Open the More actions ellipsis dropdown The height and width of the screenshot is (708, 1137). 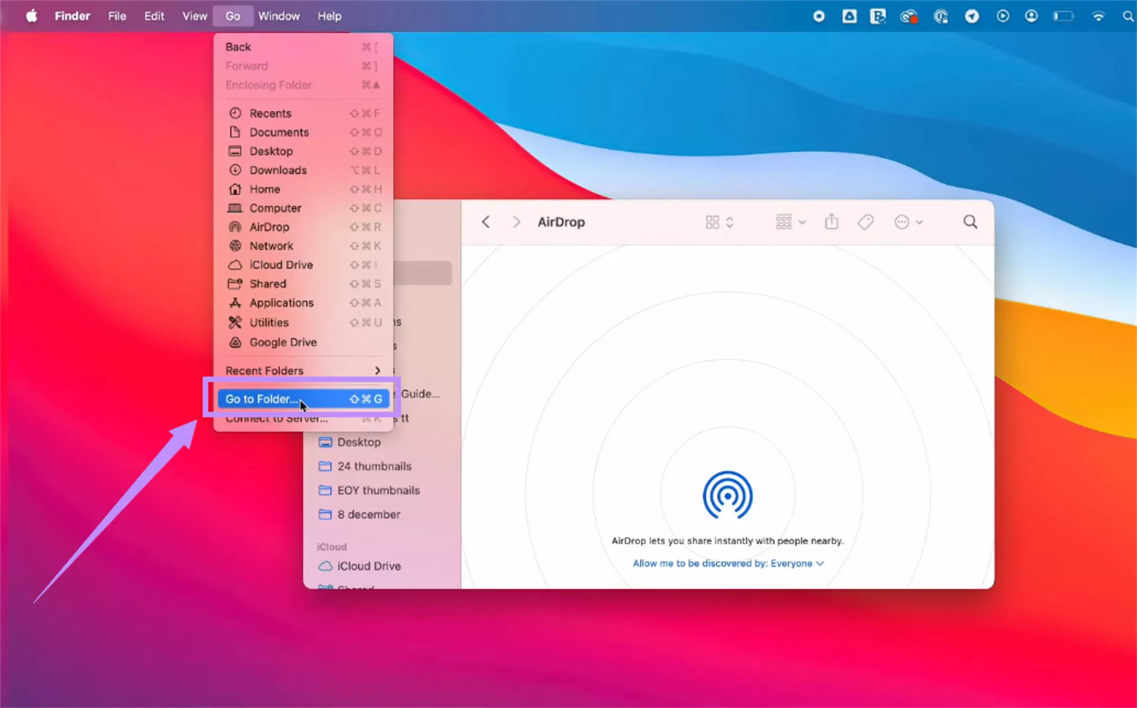tap(908, 221)
